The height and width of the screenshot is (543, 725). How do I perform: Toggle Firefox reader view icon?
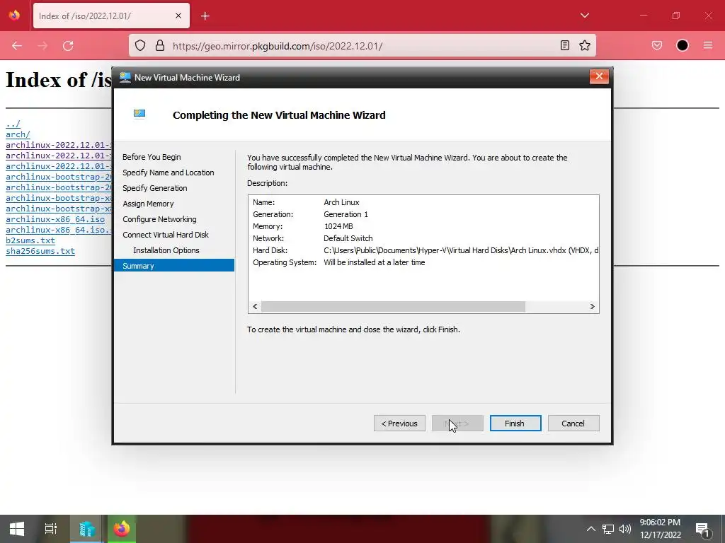click(x=564, y=46)
